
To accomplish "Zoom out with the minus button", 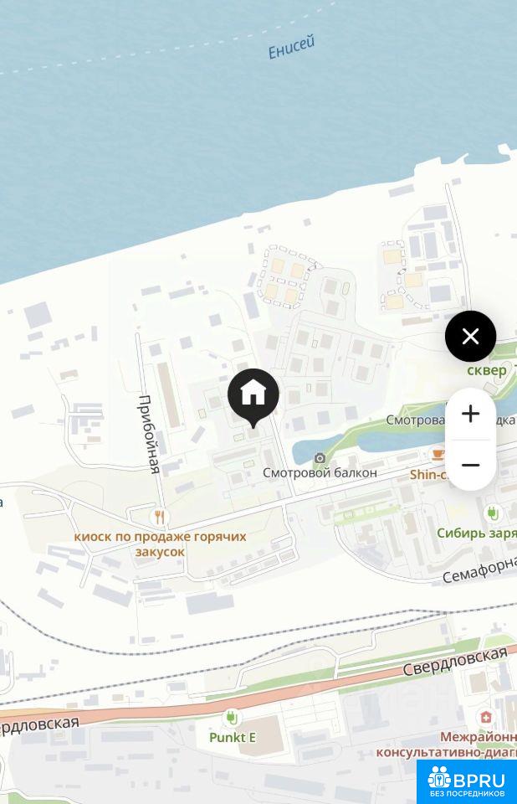I will pyautogui.click(x=470, y=466).
